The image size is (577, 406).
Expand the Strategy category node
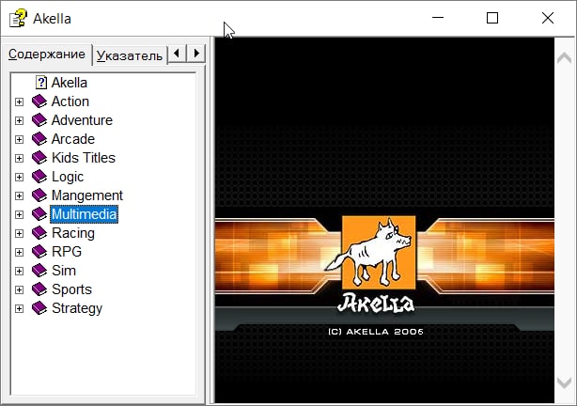[x=19, y=308]
